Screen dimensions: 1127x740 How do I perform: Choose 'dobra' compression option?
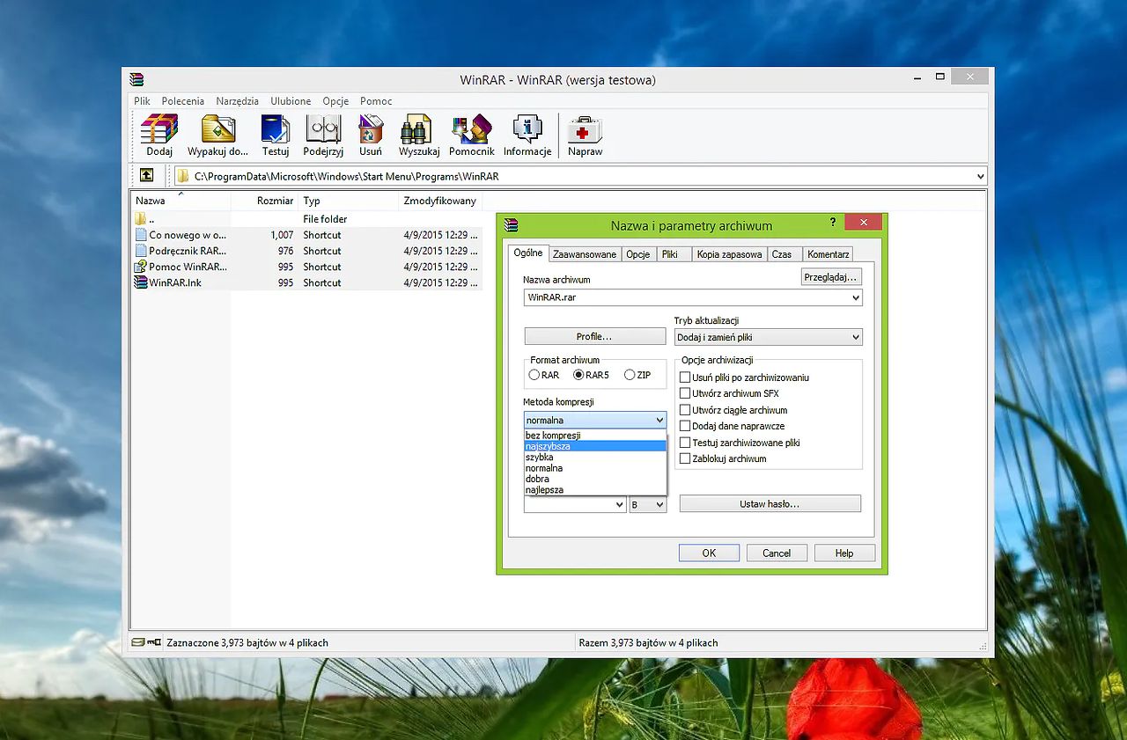(595, 480)
